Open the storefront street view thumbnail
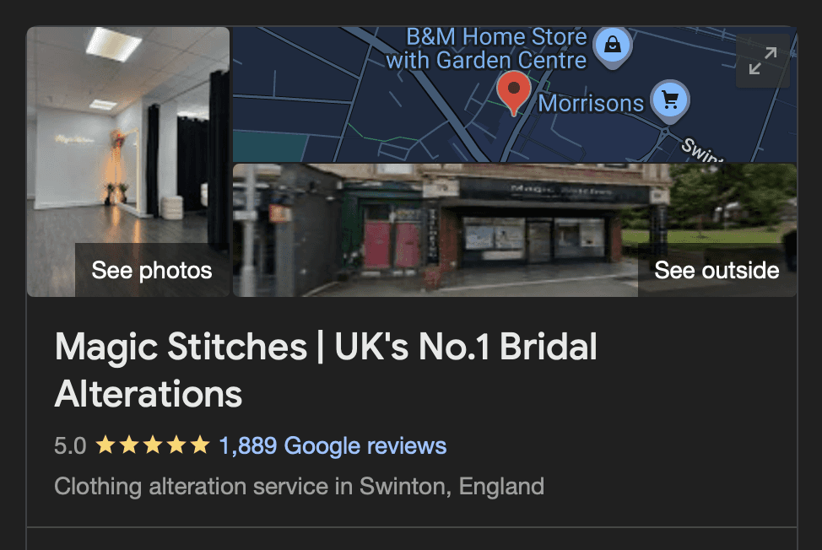The height and width of the screenshot is (550, 822). coord(515,230)
